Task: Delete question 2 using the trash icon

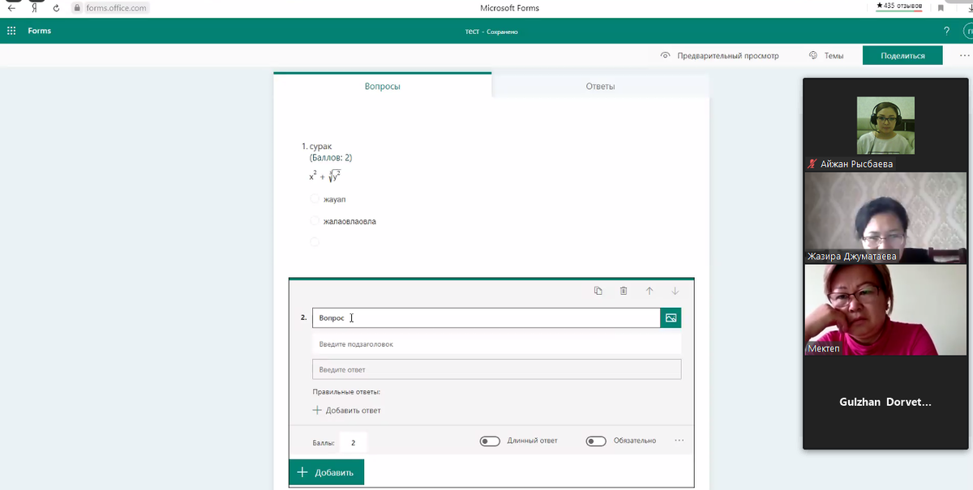Action: point(624,291)
